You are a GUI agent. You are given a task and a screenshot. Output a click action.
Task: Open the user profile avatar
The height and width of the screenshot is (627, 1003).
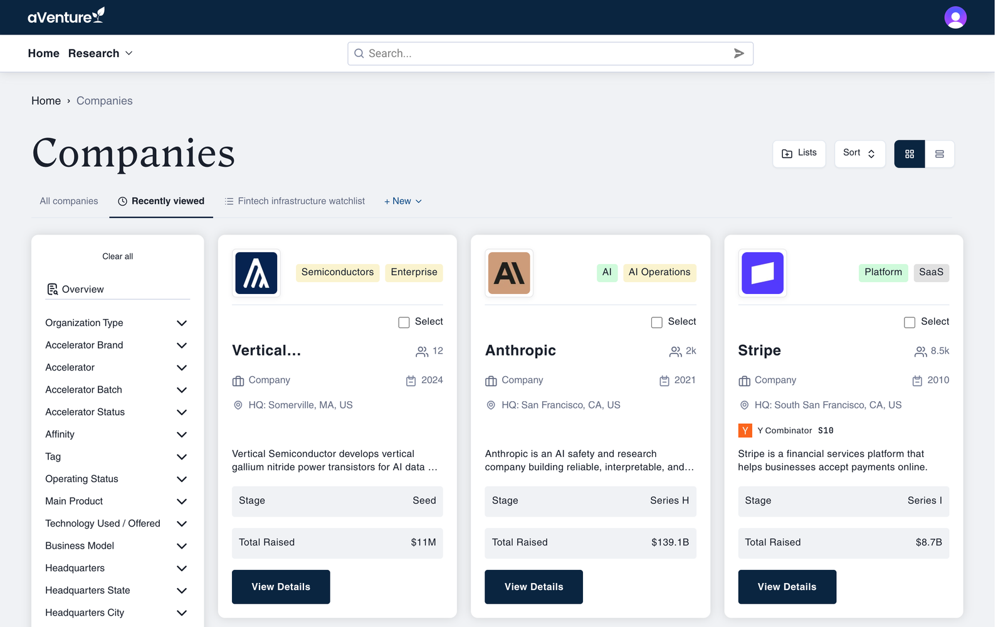pyautogui.click(x=955, y=18)
